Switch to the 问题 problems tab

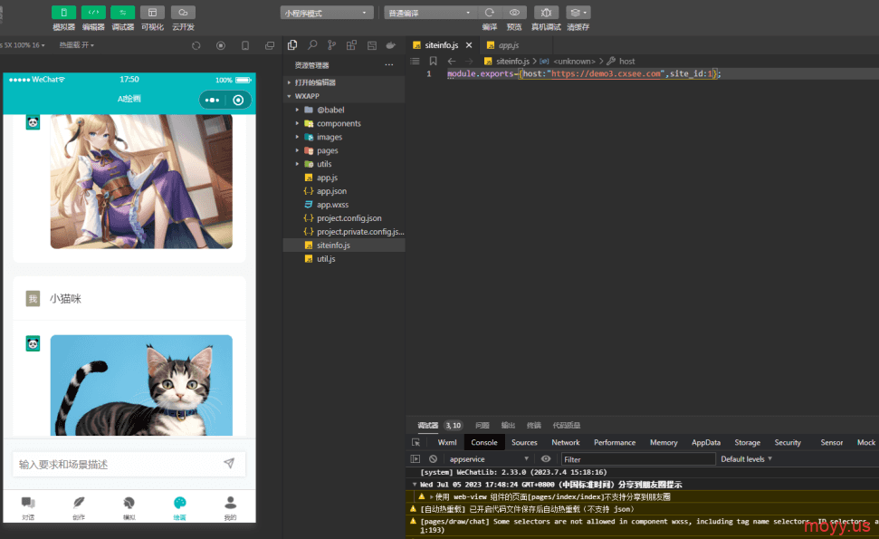(482, 425)
